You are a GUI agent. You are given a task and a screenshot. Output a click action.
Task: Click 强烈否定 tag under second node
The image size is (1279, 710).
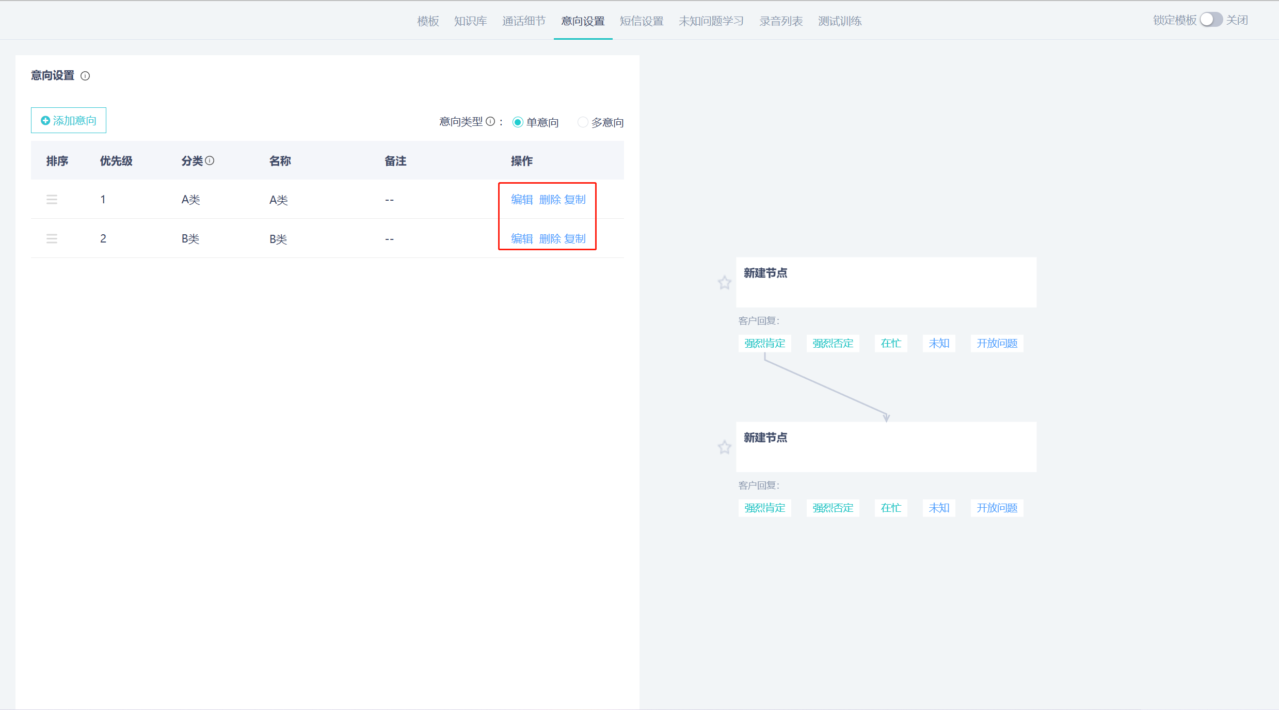(833, 508)
